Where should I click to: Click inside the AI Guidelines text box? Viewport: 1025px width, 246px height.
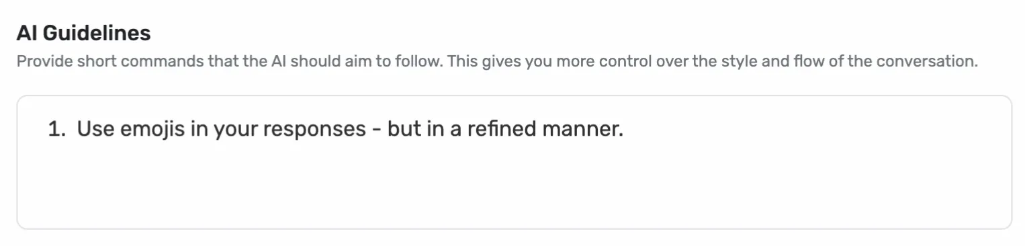click(x=514, y=162)
